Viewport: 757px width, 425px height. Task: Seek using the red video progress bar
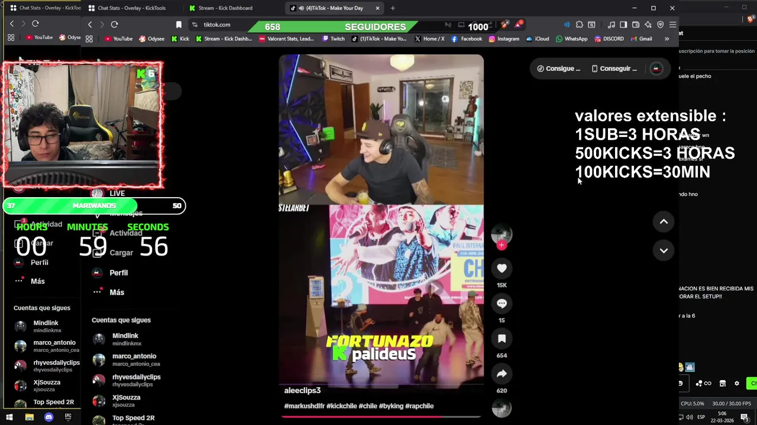pos(381,417)
